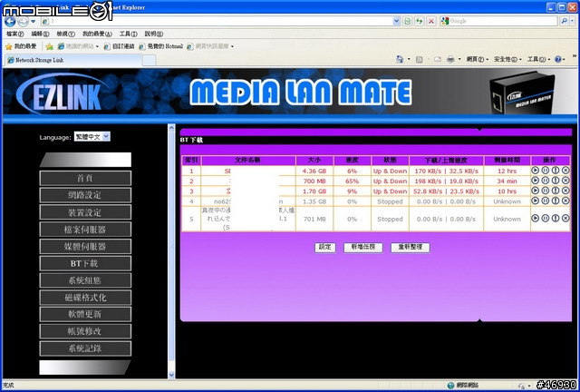
Task: Open the 工具 command bar dropdown
Action: coord(538,59)
